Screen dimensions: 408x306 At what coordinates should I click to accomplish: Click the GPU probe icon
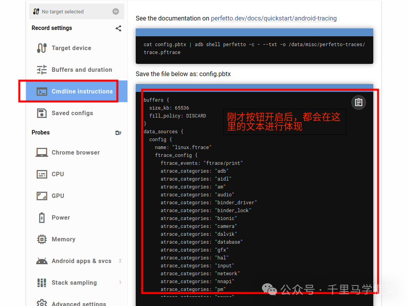pos(42,196)
